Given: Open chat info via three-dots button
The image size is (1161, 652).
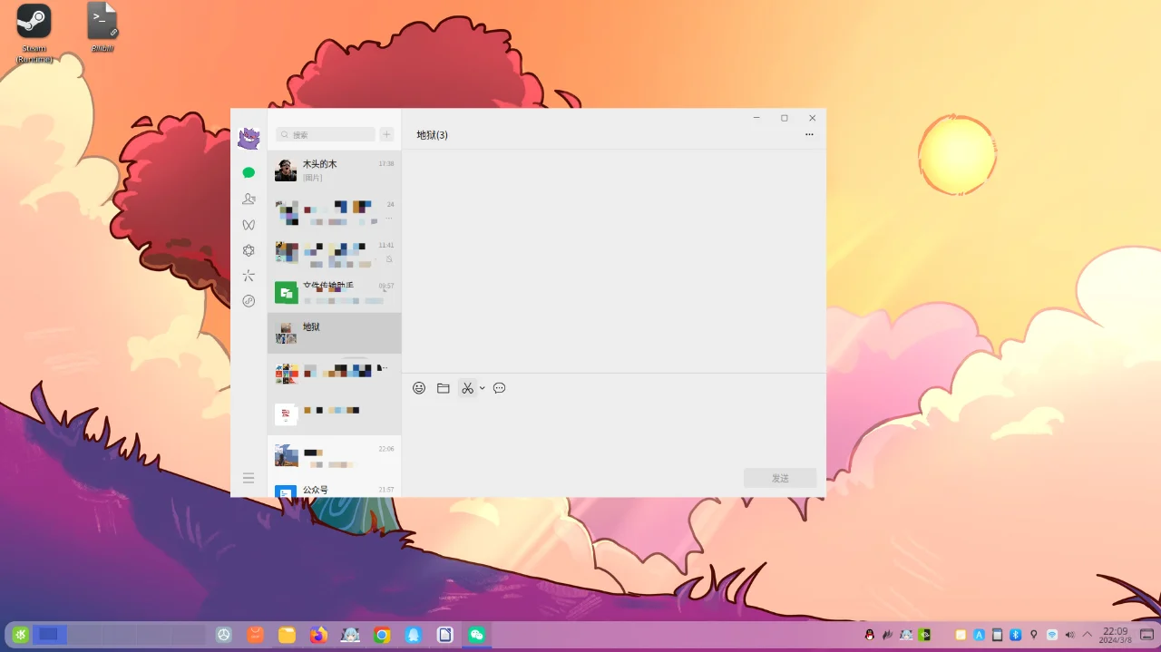Looking at the screenshot, I should coord(809,134).
